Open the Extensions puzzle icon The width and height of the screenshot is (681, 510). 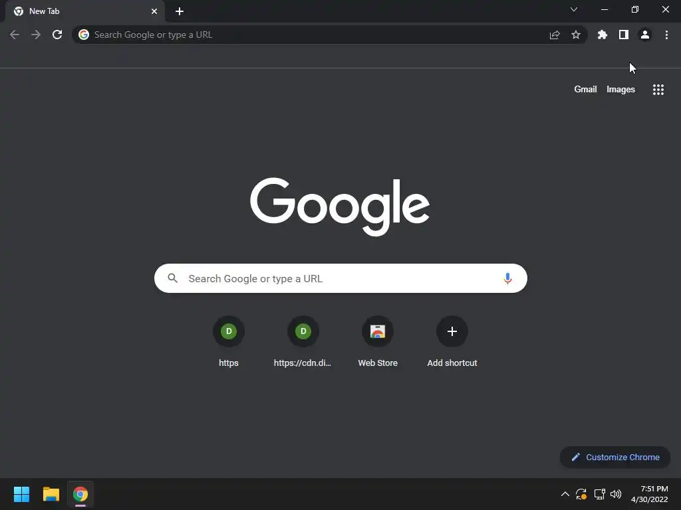click(603, 35)
